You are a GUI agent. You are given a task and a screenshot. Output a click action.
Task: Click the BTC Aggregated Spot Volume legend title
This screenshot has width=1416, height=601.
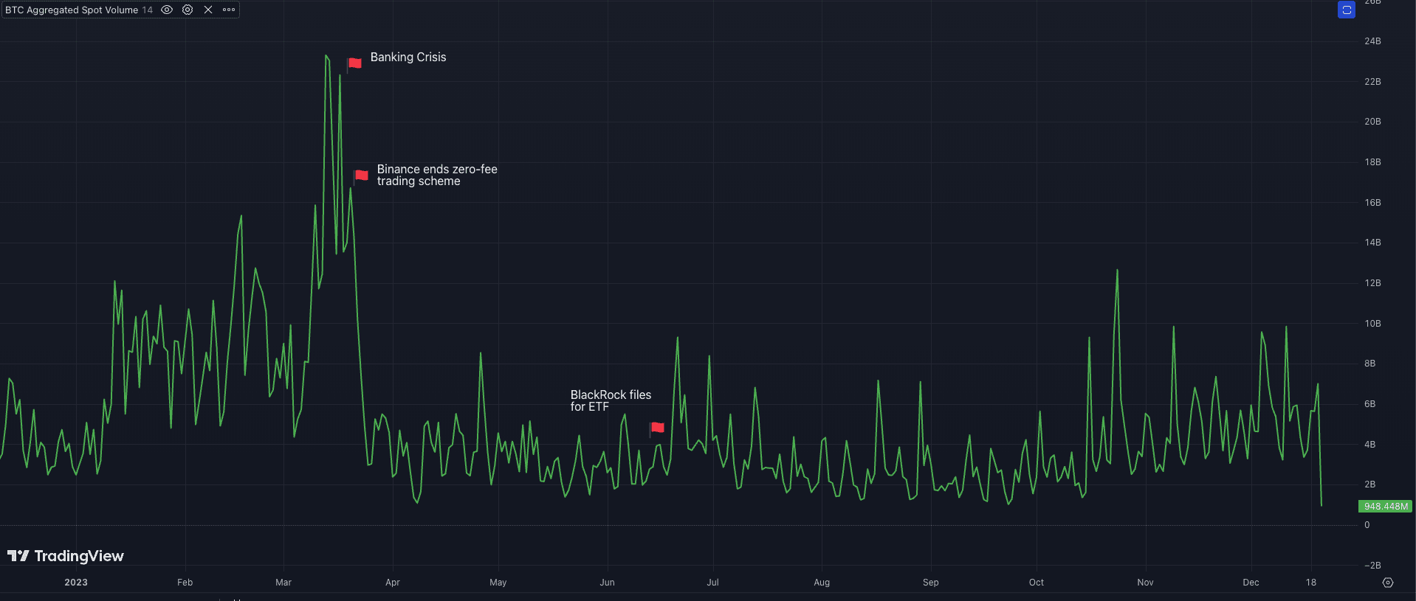pyautogui.click(x=72, y=10)
